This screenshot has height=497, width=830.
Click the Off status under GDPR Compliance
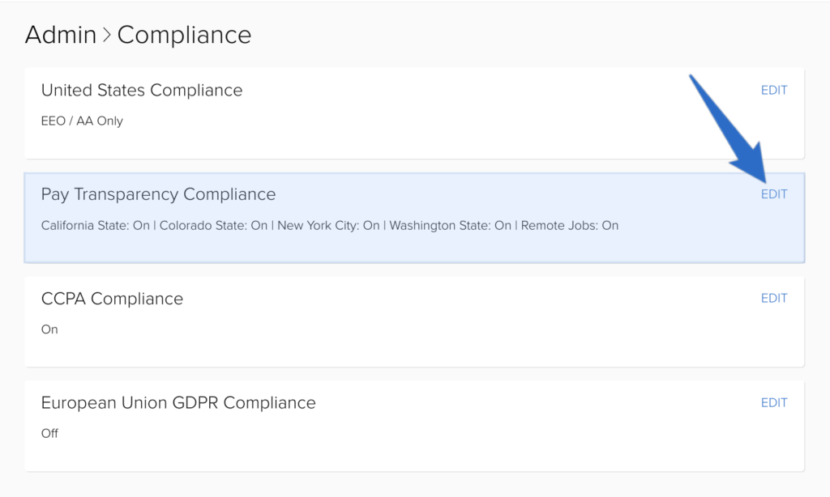tap(49, 433)
